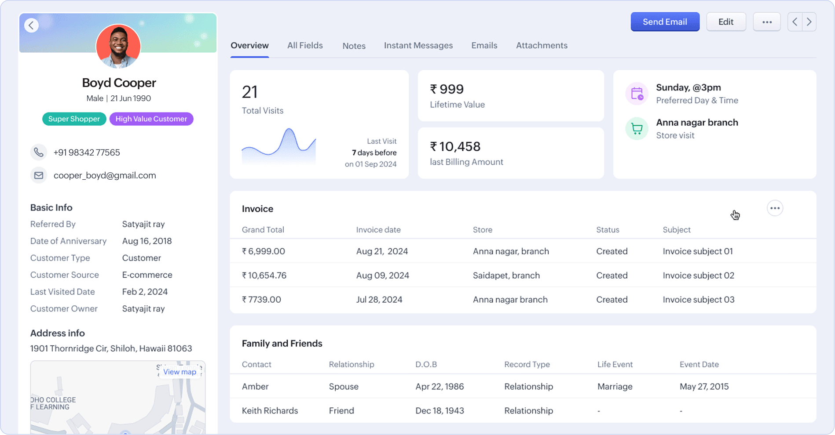Click Boyd Cooper's profile photo

coord(118,46)
